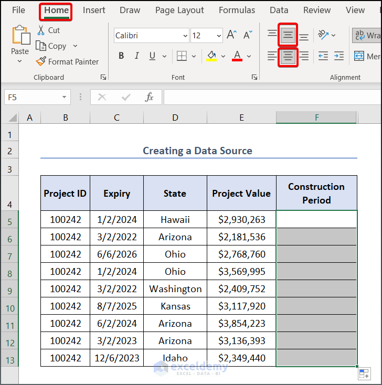The image size is (382, 385).
Task: Switch to the View tab
Action: [355, 10]
